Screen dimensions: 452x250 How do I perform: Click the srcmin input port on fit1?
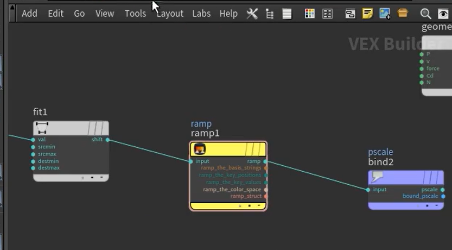(x=33, y=147)
